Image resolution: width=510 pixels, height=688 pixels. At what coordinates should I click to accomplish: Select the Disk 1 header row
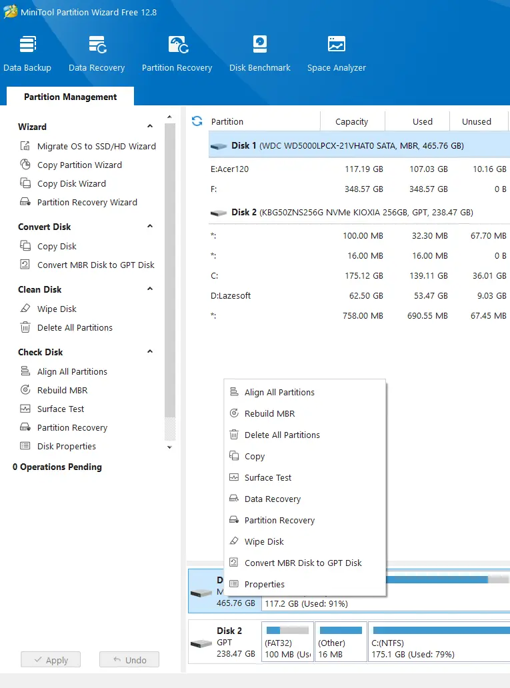point(359,146)
